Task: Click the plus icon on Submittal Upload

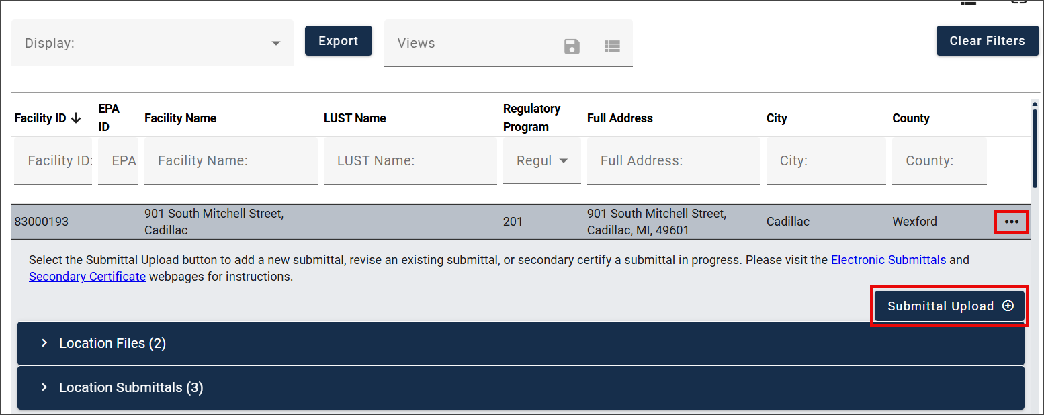Action: pyautogui.click(x=1008, y=306)
